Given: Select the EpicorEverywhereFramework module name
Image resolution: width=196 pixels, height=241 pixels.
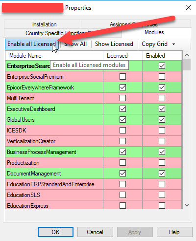Looking at the screenshot, I should click(x=40, y=88).
